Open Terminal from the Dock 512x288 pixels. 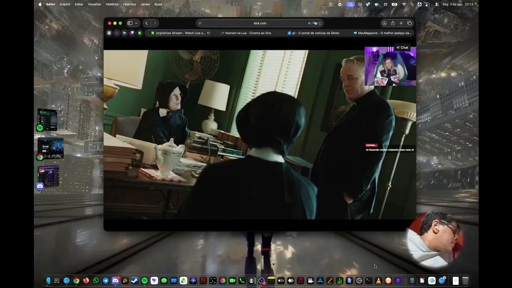click(x=369, y=281)
